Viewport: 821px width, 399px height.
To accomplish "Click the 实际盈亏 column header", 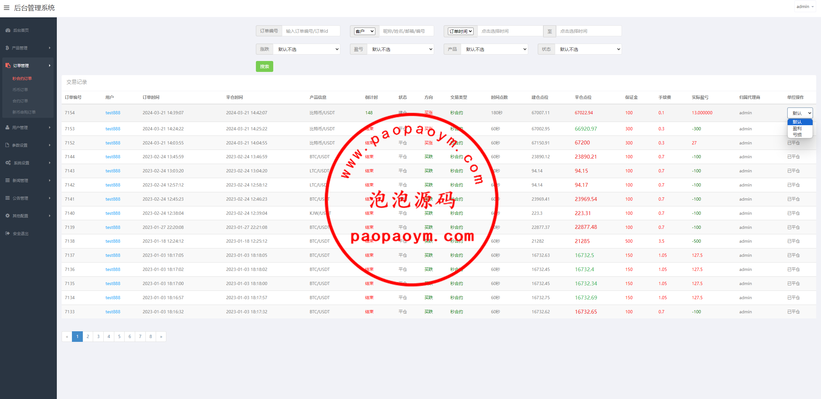I will point(700,97).
